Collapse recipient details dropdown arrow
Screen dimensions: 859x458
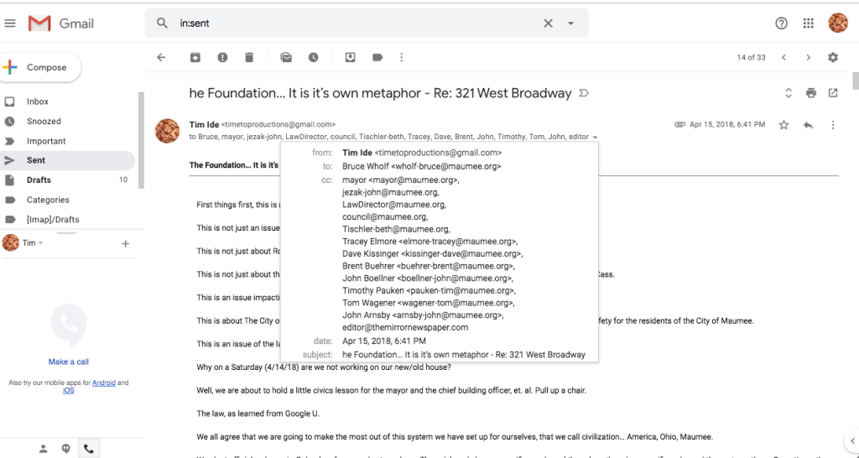click(x=595, y=137)
